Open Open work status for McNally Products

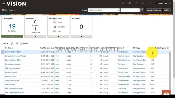57,72
